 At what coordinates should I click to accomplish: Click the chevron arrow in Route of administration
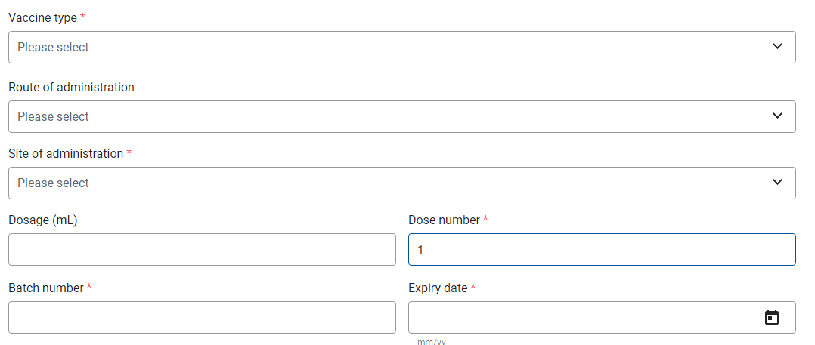tap(777, 116)
